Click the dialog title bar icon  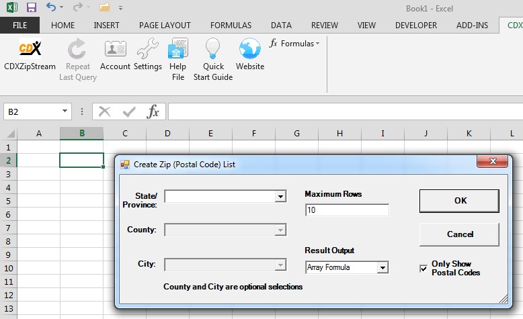click(125, 165)
